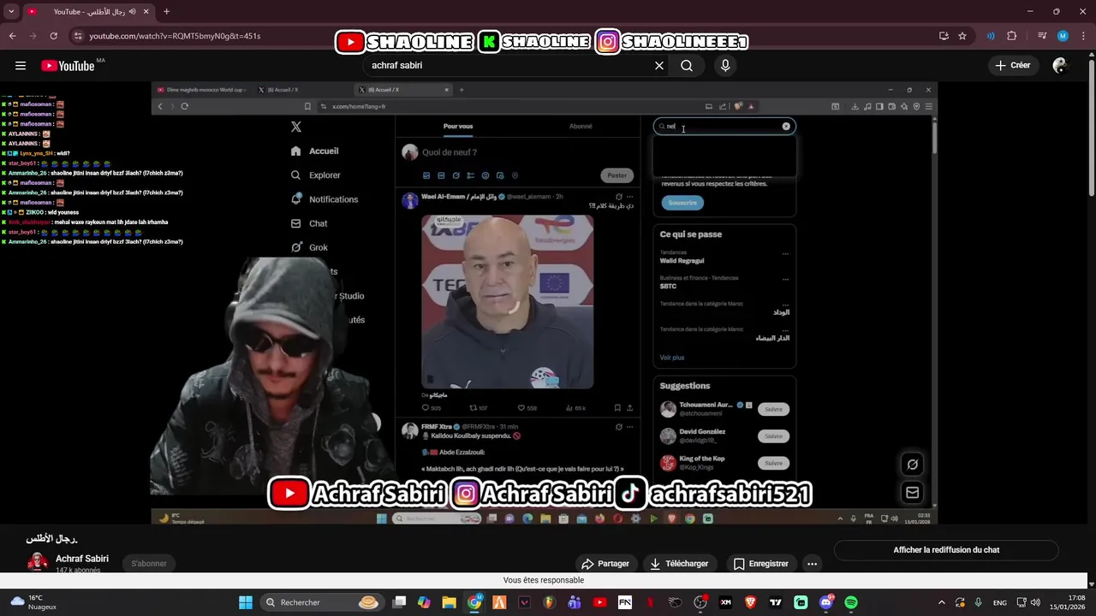Screen dimensions: 1096x616
Task: Open Discord from the taskbar
Action: 826,602
